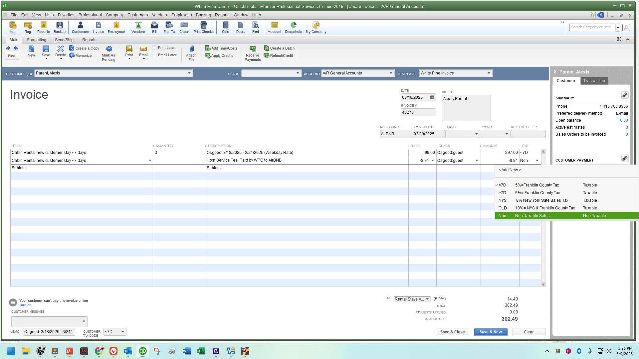Image resolution: width=639 pixels, height=359 pixels.
Task: Select NYS 8% sales tax option
Action: (567, 200)
